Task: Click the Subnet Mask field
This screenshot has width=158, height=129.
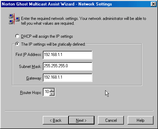Action: (68, 66)
